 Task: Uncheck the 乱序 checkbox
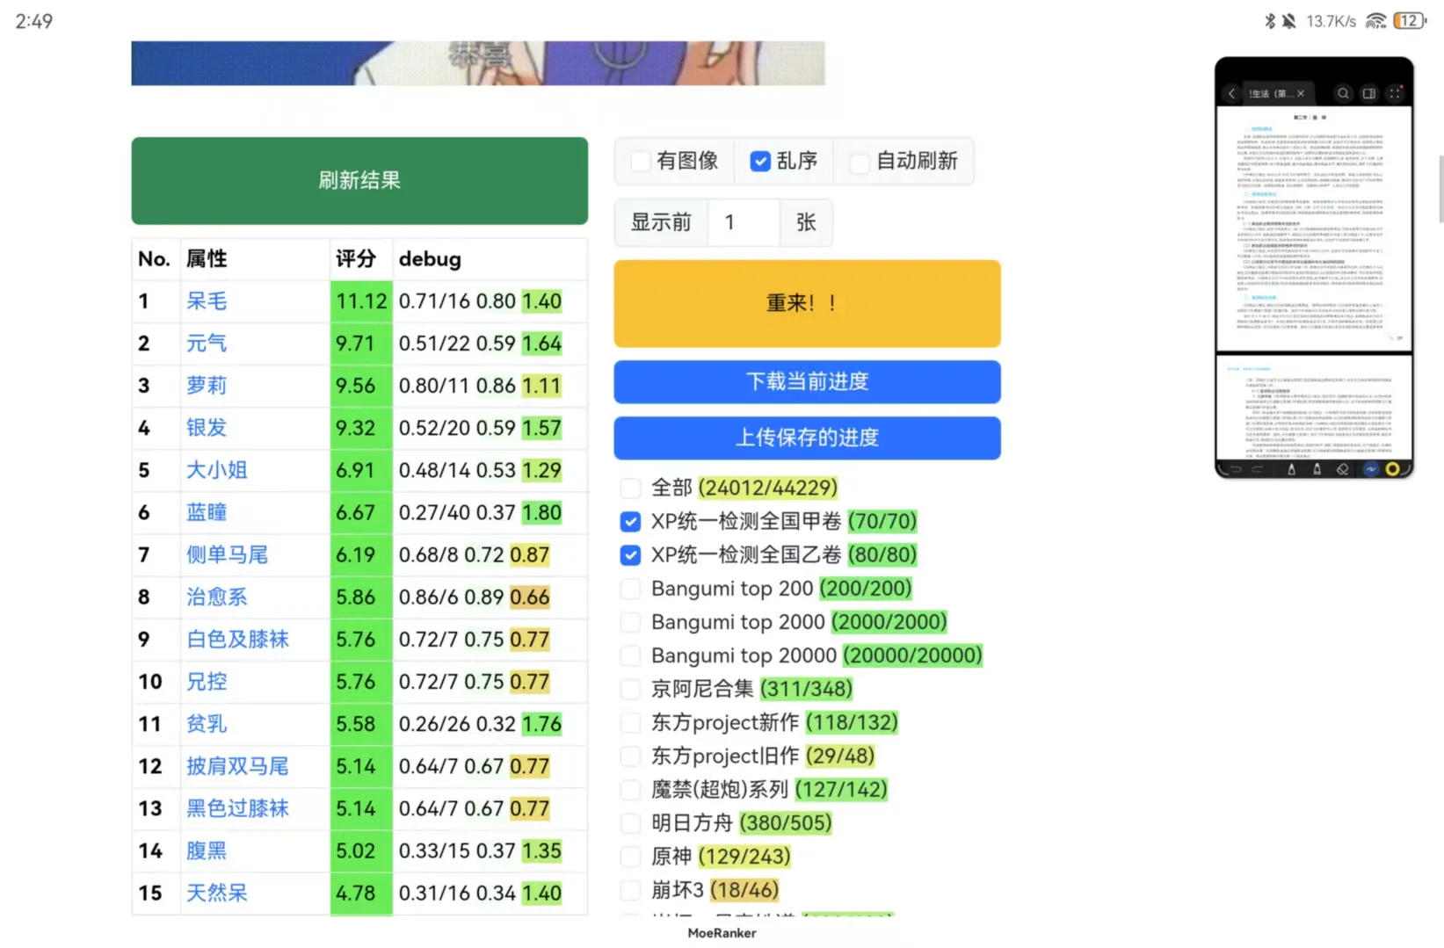point(760,162)
